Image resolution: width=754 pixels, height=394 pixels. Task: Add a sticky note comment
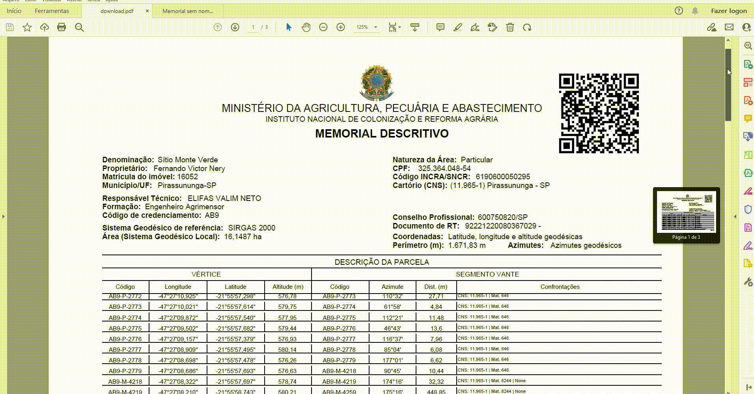click(440, 27)
